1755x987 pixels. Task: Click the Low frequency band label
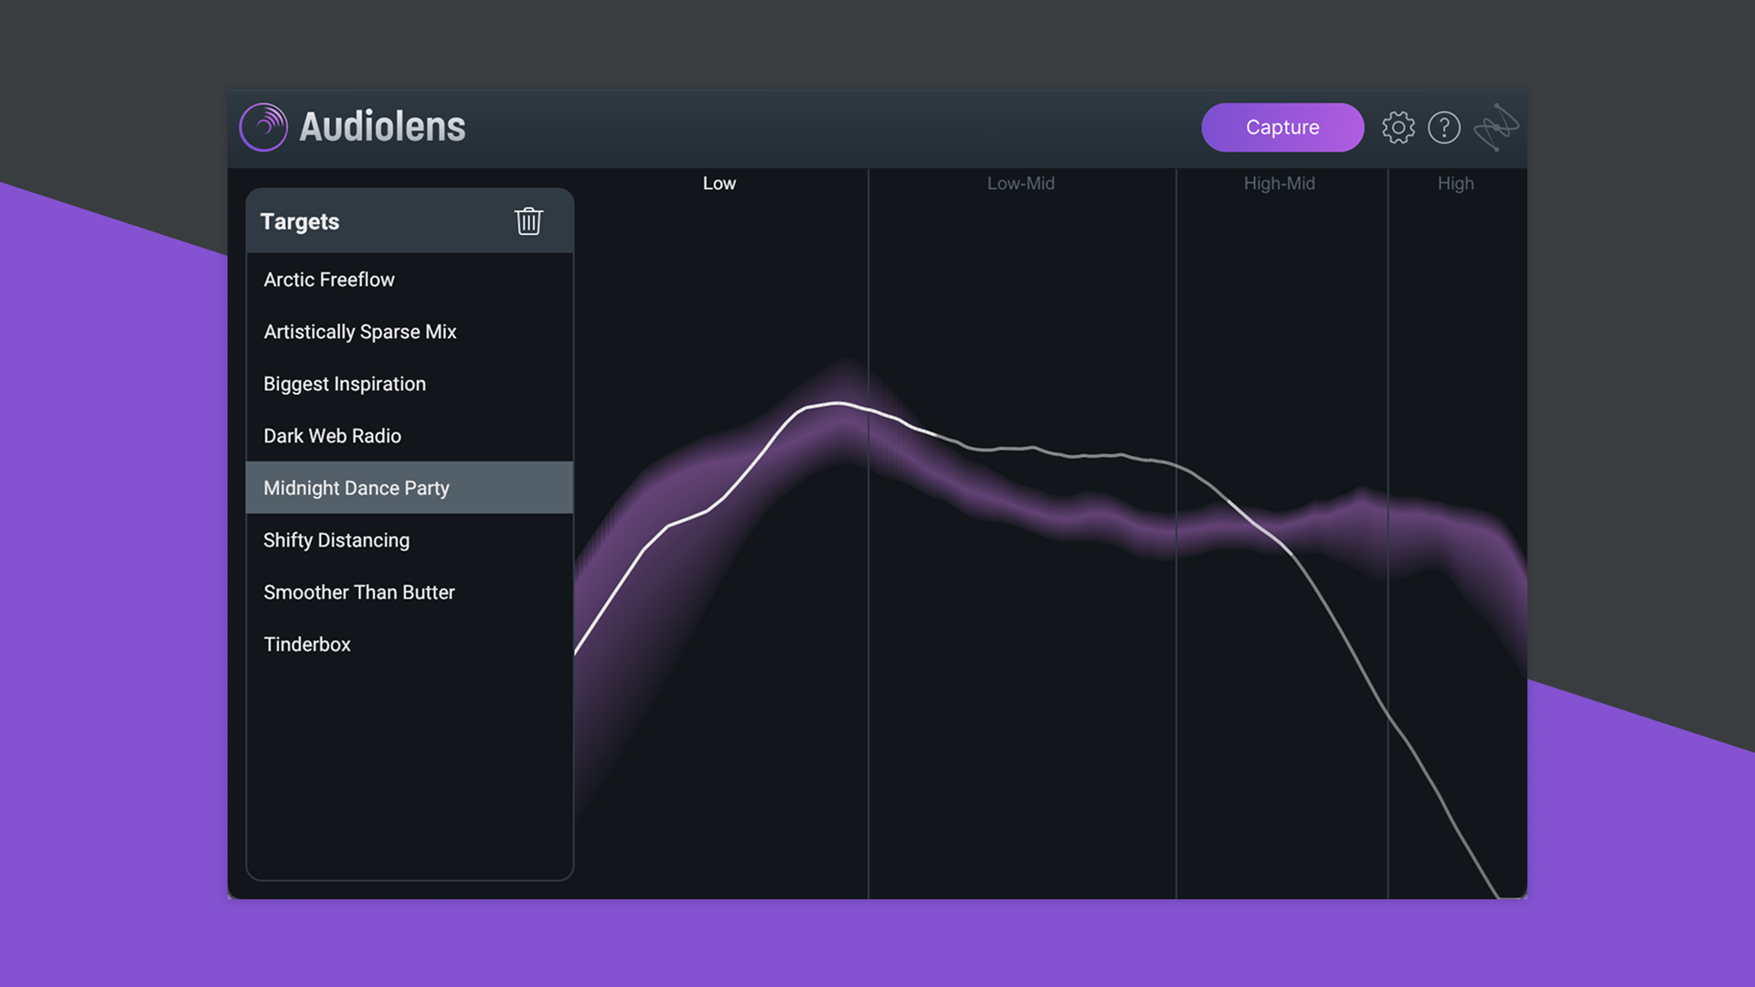[x=719, y=183]
